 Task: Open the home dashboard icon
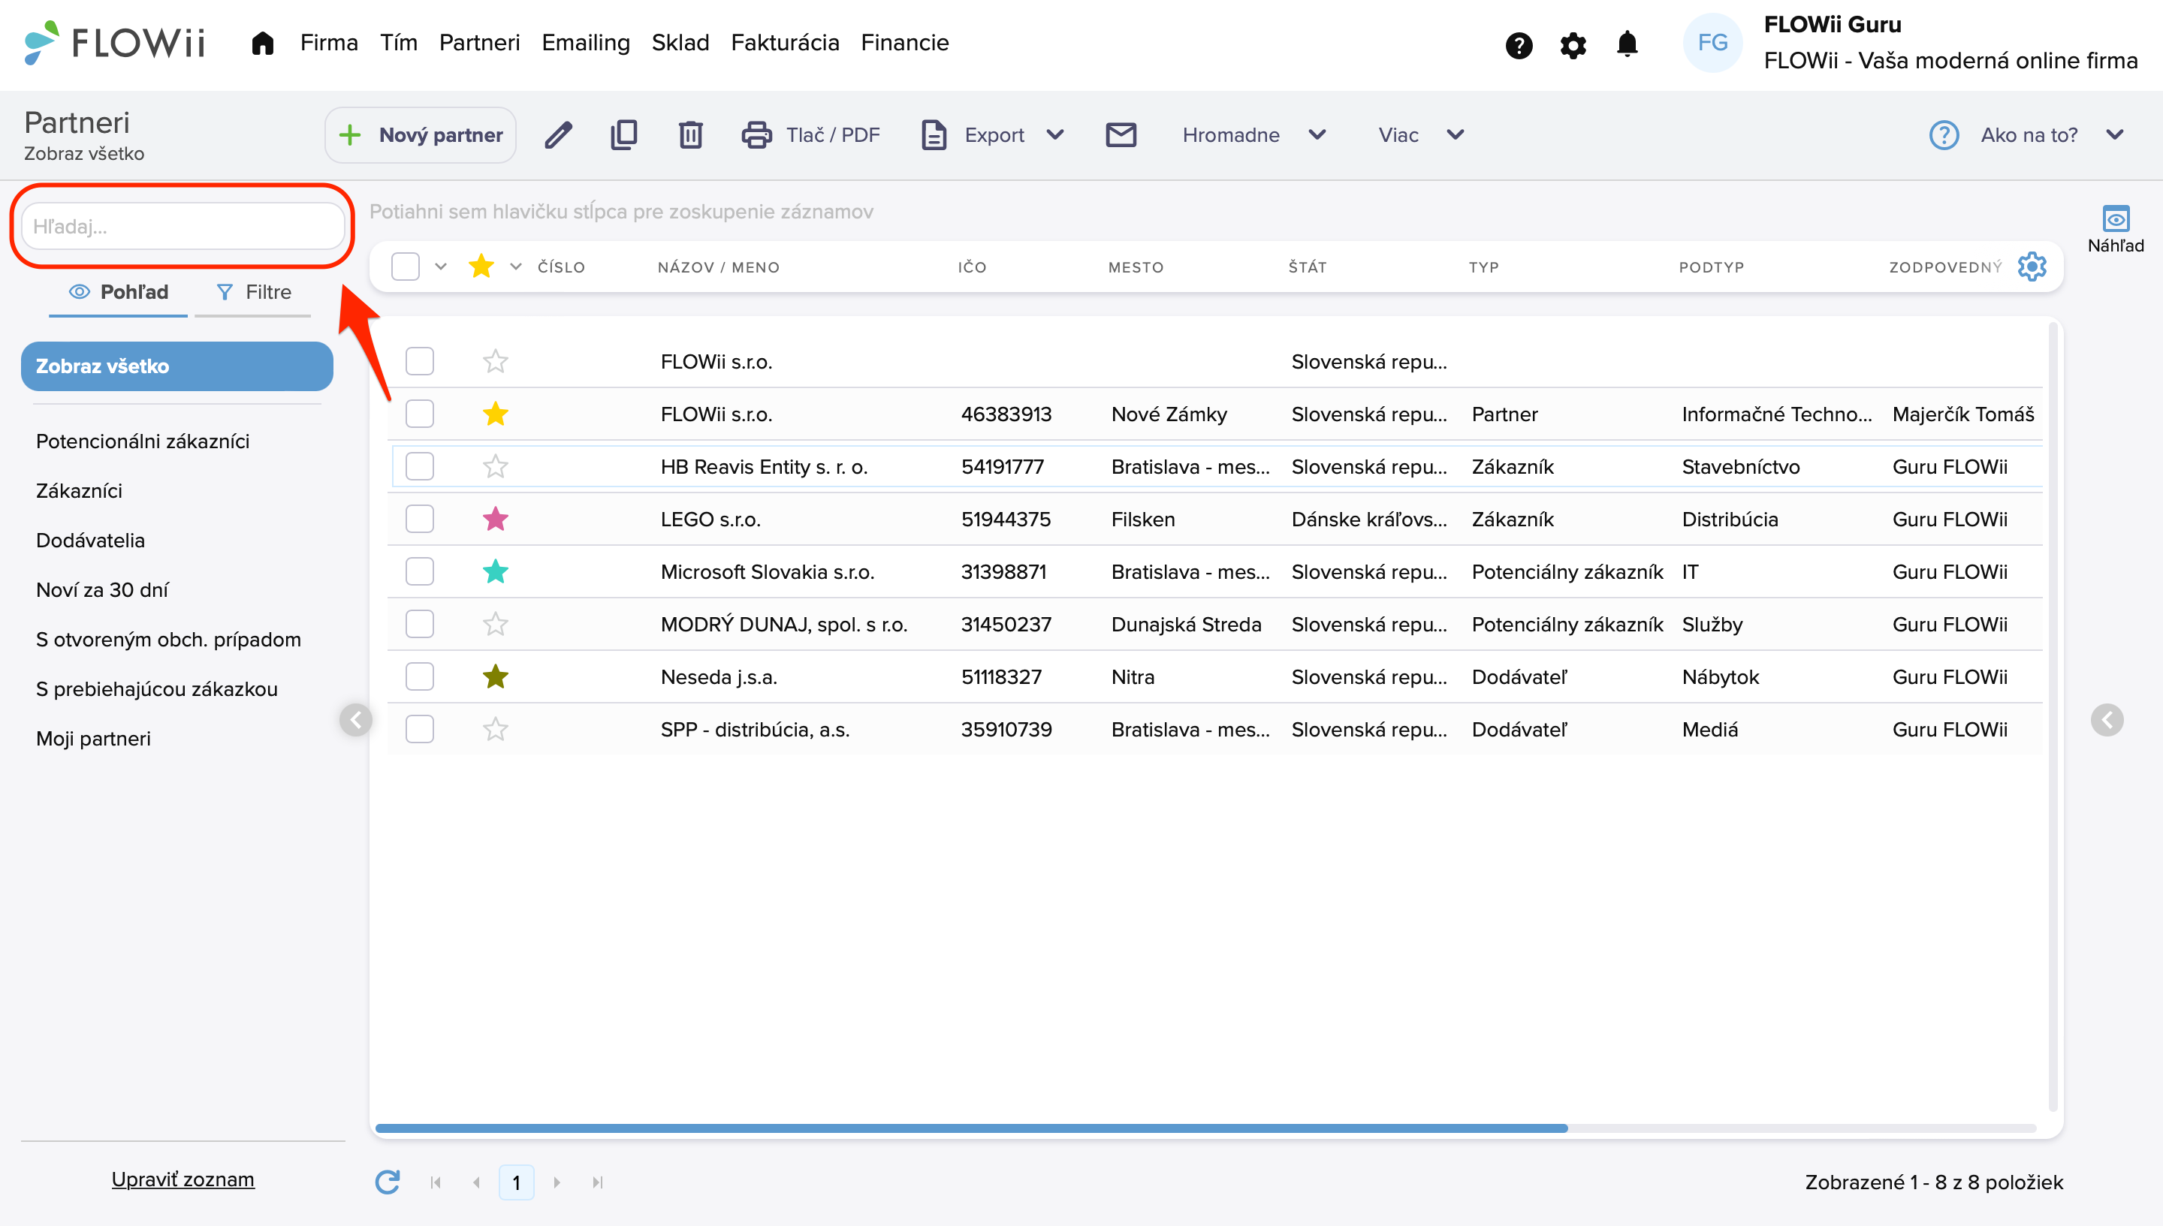[263, 43]
